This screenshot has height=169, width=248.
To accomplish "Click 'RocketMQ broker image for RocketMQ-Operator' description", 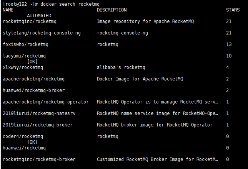I will 155,125.
